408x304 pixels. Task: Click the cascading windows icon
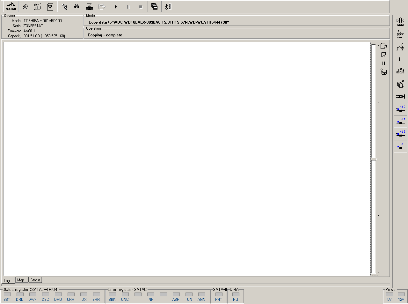pyautogui.click(x=155, y=7)
